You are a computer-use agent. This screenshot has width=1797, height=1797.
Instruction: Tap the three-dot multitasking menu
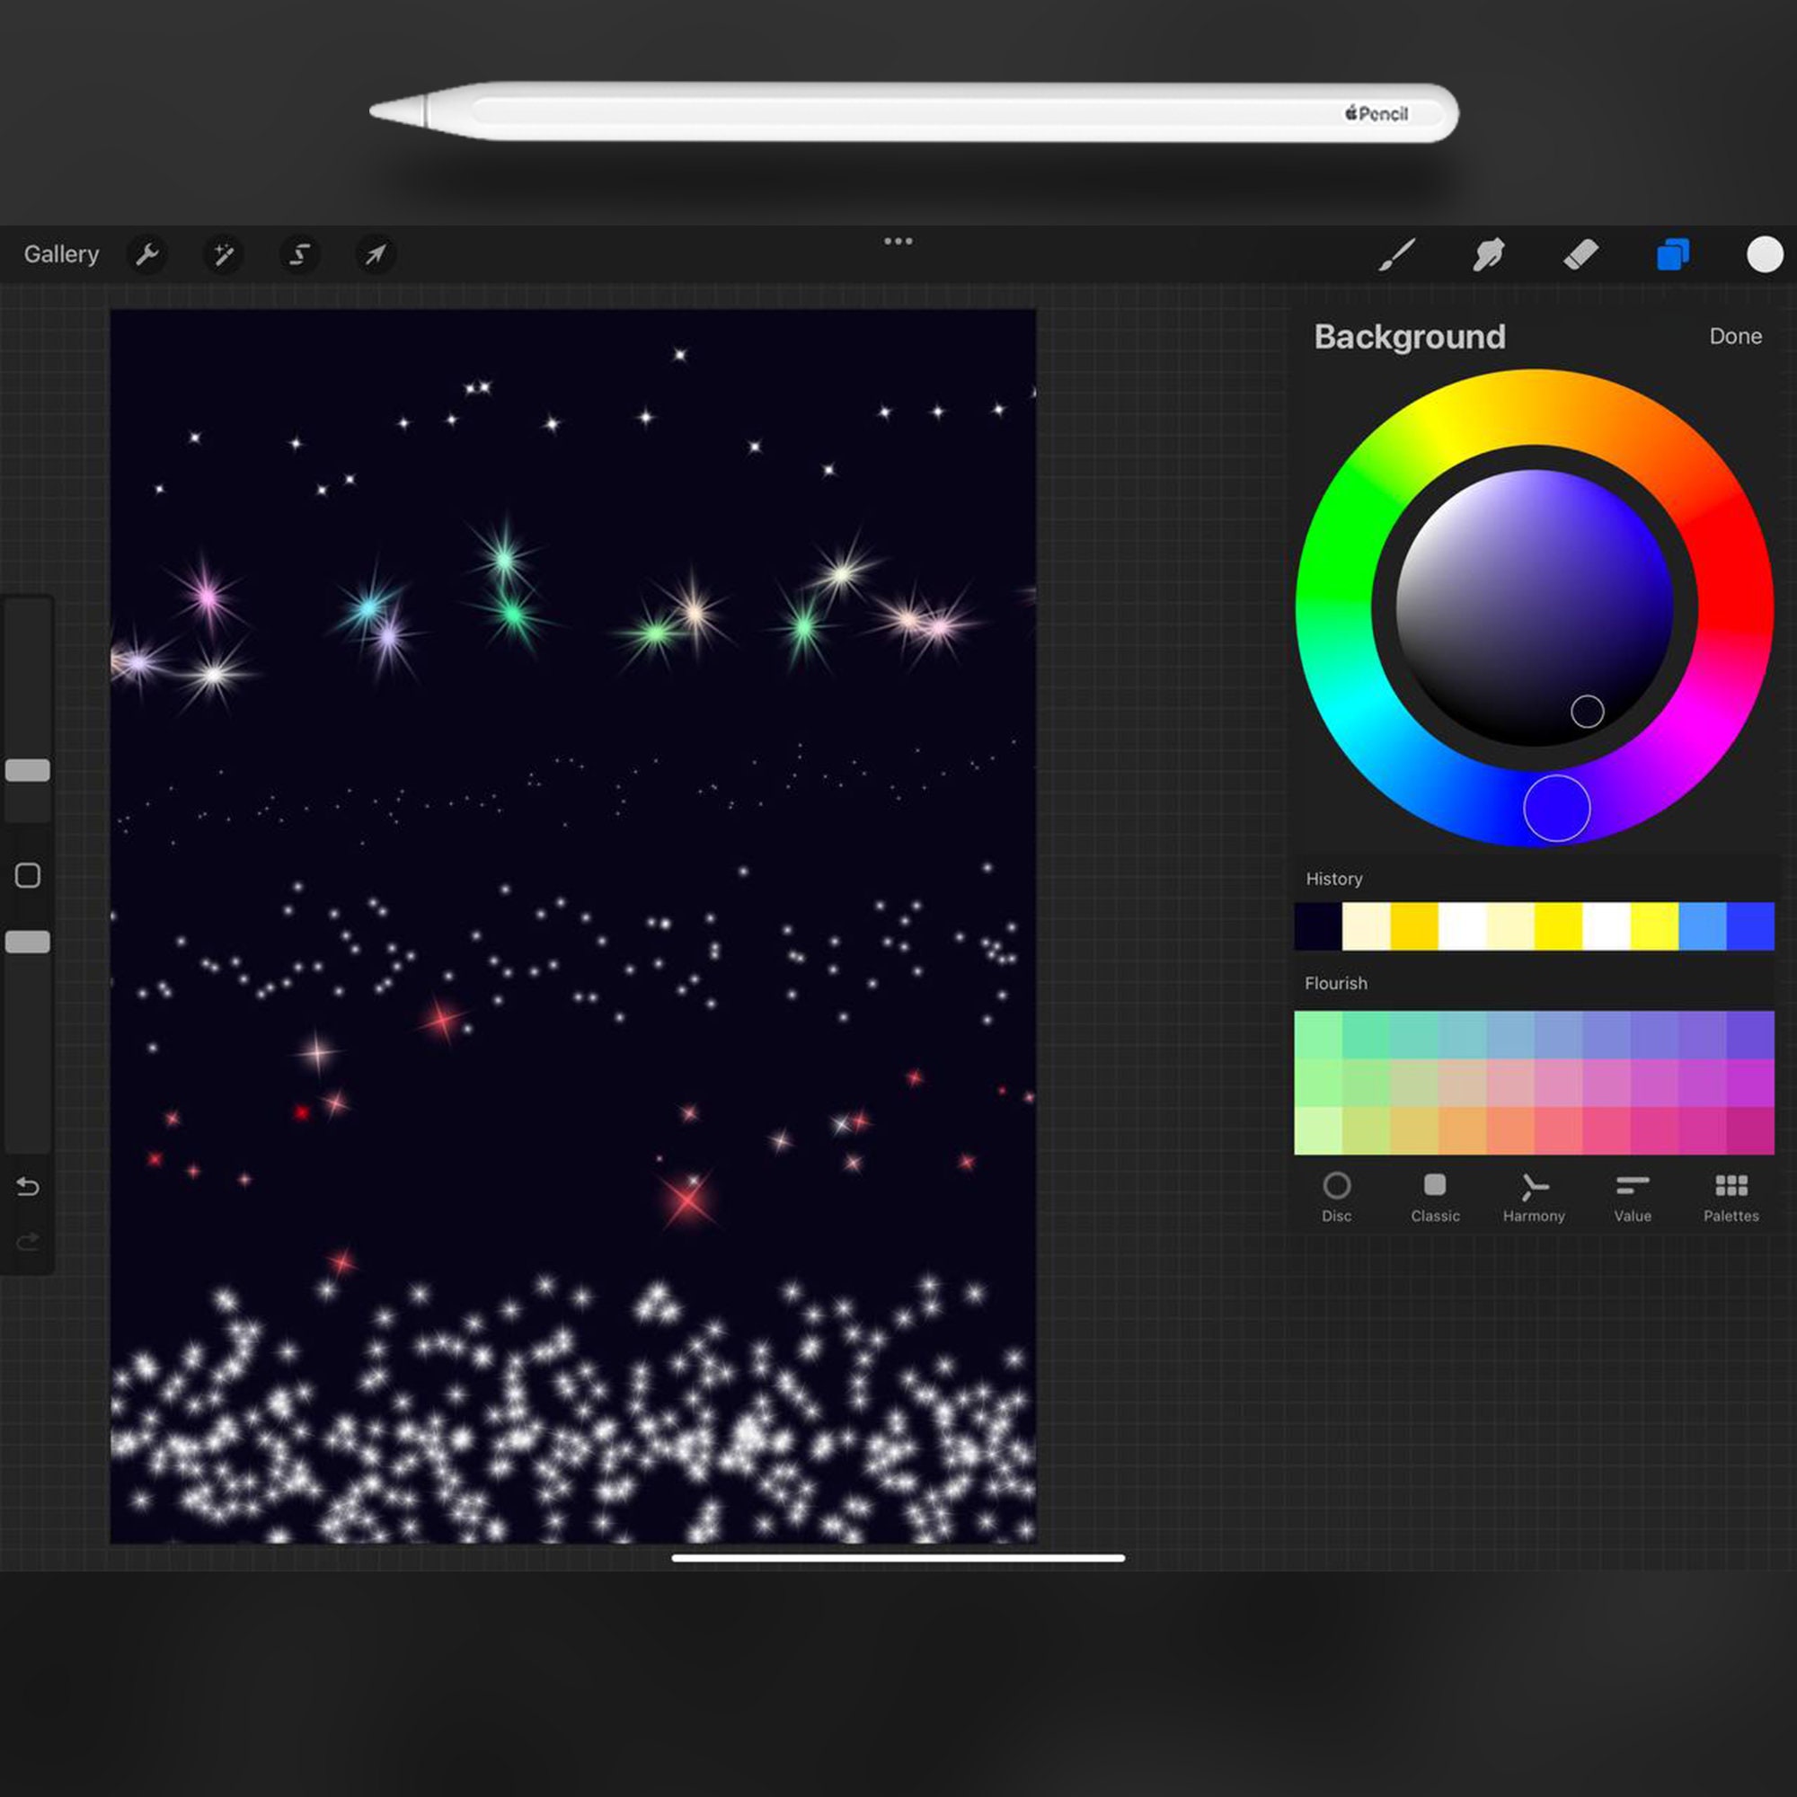[x=898, y=241]
